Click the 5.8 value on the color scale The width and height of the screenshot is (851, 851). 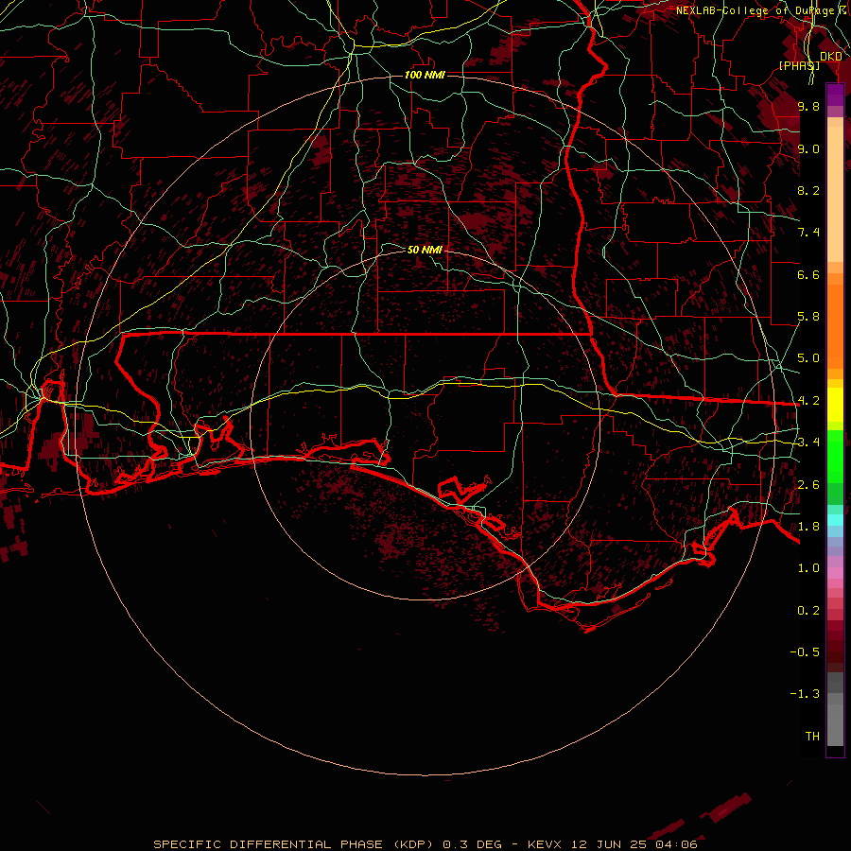coord(808,317)
